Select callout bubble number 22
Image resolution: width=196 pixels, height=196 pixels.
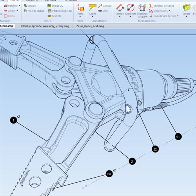pyautogui.click(x=155, y=149)
